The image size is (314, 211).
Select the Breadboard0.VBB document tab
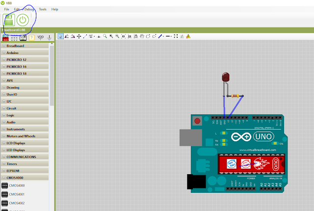[14, 30]
